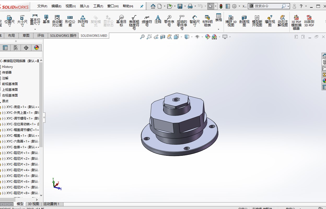Switch to the 评估 tab

[x=41, y=35]
